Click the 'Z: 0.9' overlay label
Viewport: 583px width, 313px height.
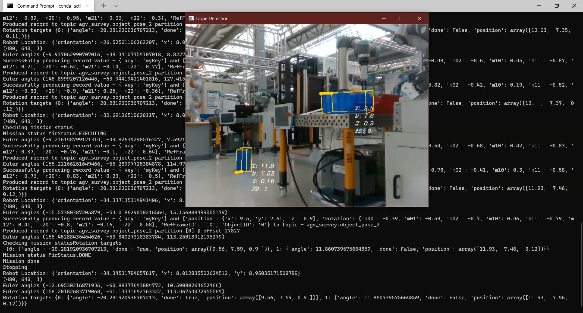point(364,123)
